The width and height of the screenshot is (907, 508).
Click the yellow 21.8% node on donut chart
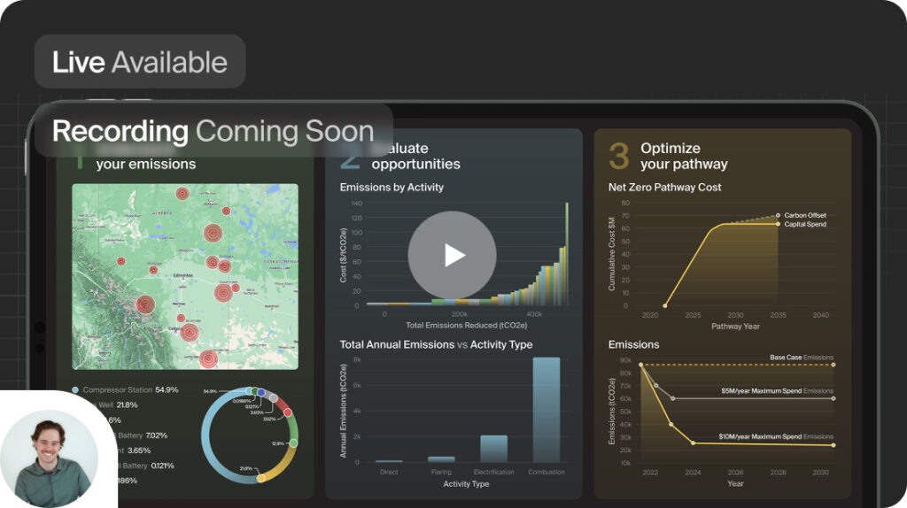click(261, 478)
